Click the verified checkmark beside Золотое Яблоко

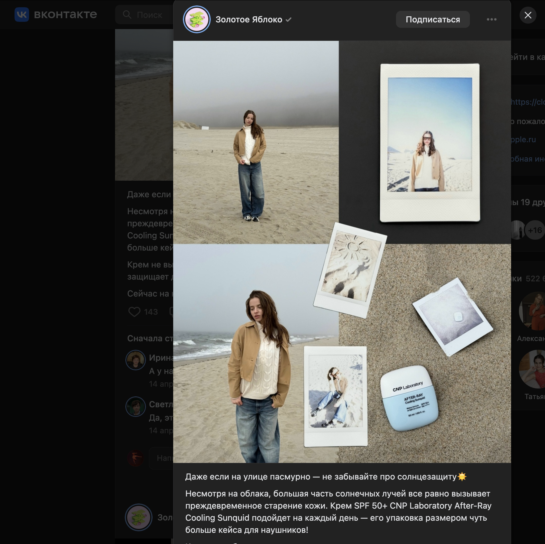[x=289, y=20]
